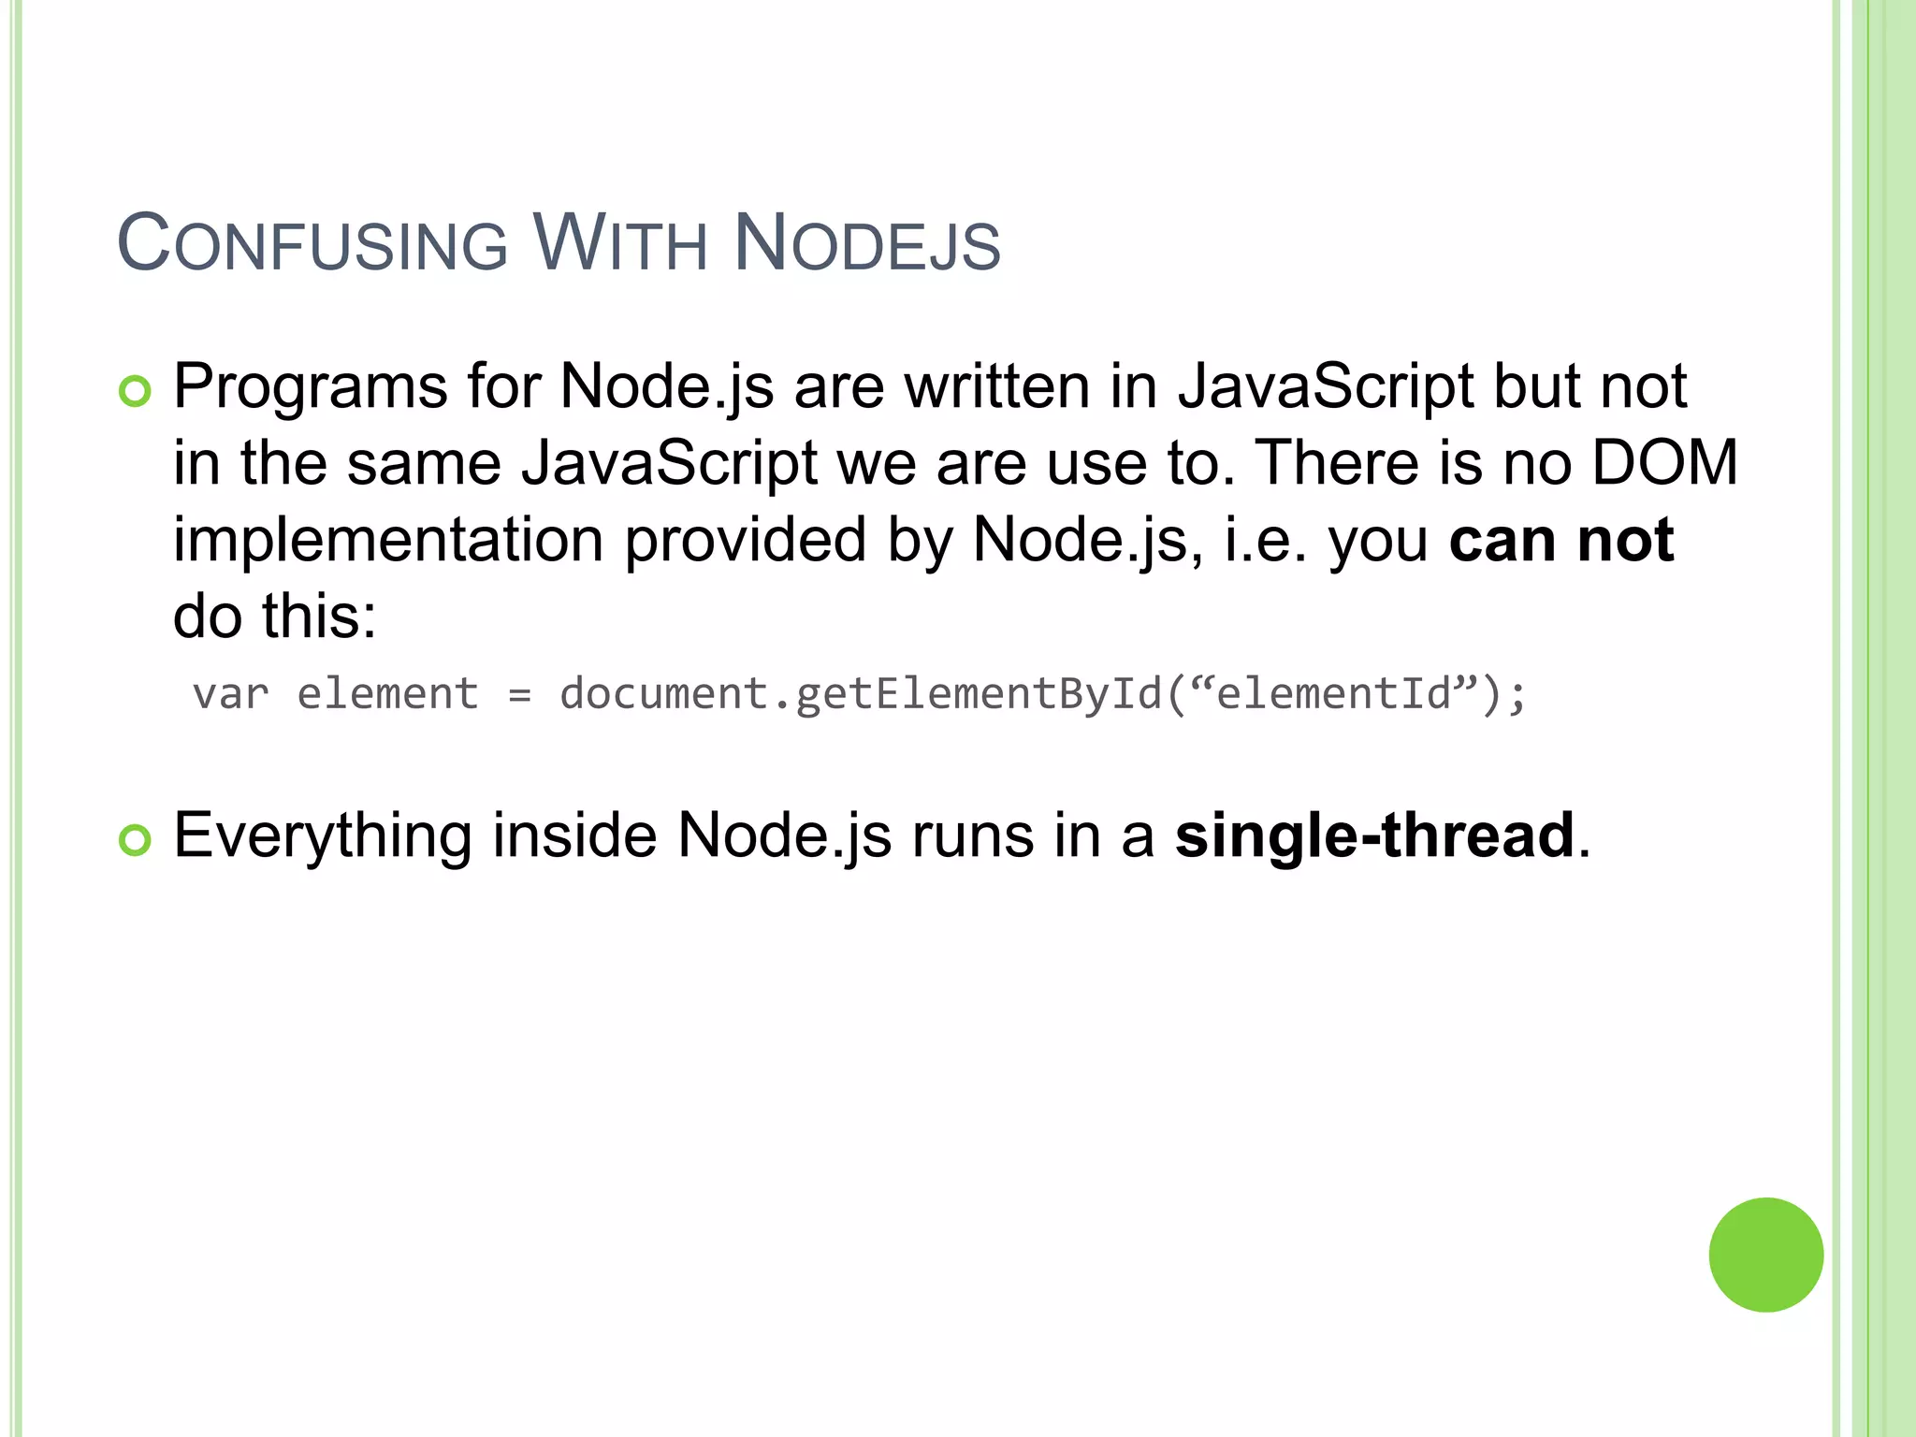
Task: Click the thin green line on left edge
Action: [16, 718]
